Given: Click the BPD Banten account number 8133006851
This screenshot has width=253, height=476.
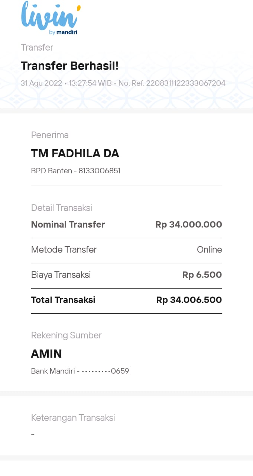Looking at the screenshot, I should 99,171.
